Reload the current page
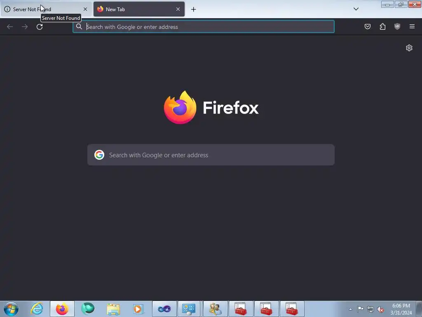Viewport: 422px width, 317px height. tap(40, 27)
